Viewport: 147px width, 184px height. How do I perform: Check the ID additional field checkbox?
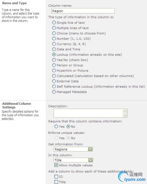56,177
